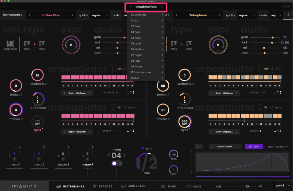
Task: Toggle the mseg on/off switch
Action: (116, 163)
